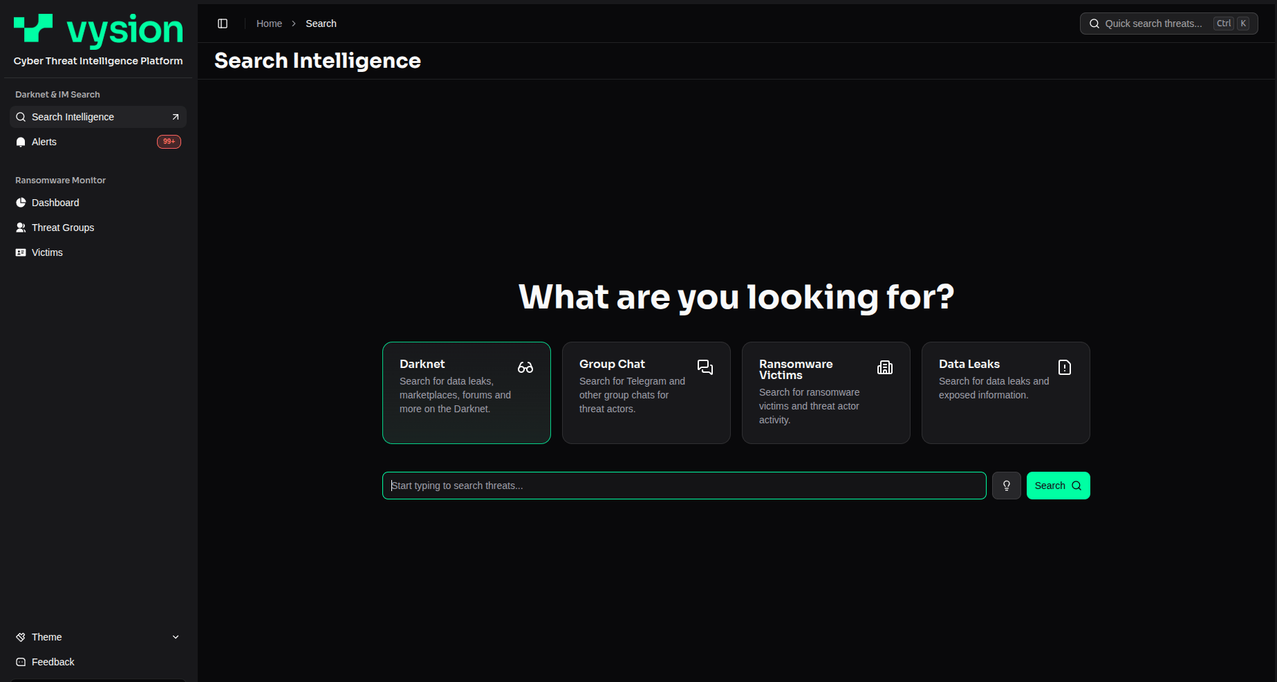Click the Group Chat bubbles icon

[x=705, y=367]
